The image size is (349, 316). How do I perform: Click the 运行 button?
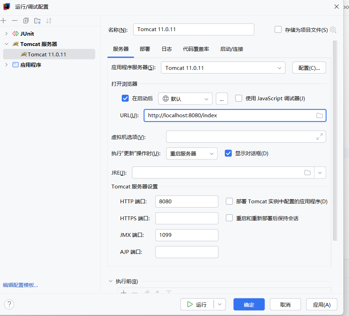pos(197,304)
